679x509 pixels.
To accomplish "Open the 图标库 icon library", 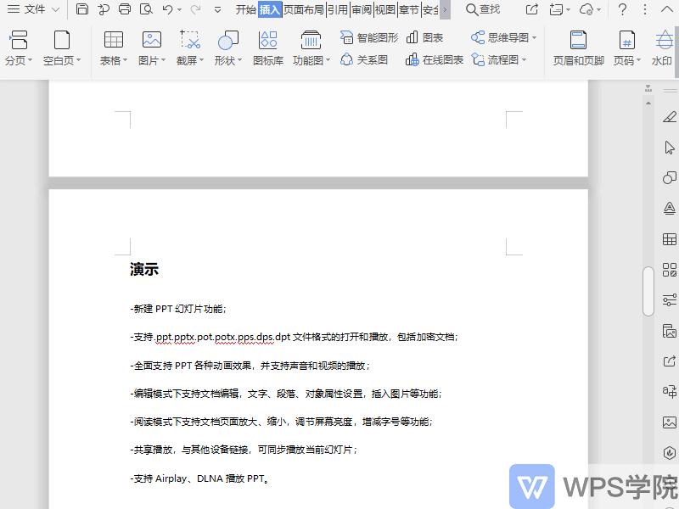I will click(267, 47).
